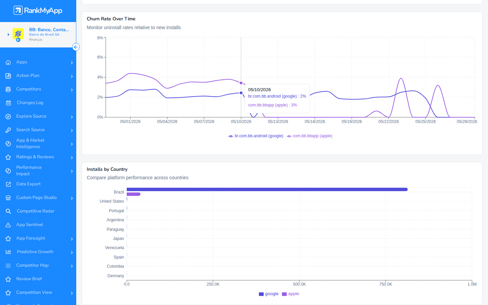488x305 pixels.
Task: Click the Explore Source compass icon
Action: [8, 117]
